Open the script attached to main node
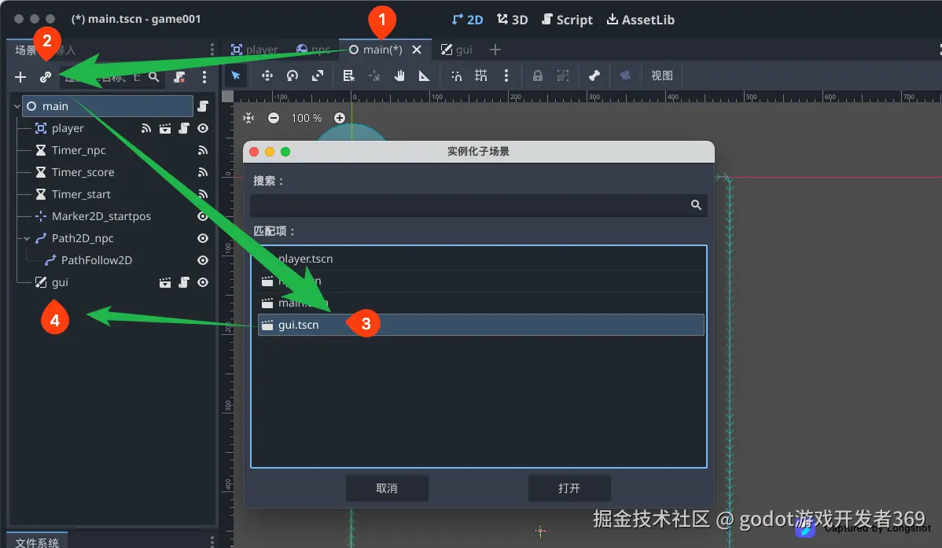The image size is (942, 548). coord(203,106)
